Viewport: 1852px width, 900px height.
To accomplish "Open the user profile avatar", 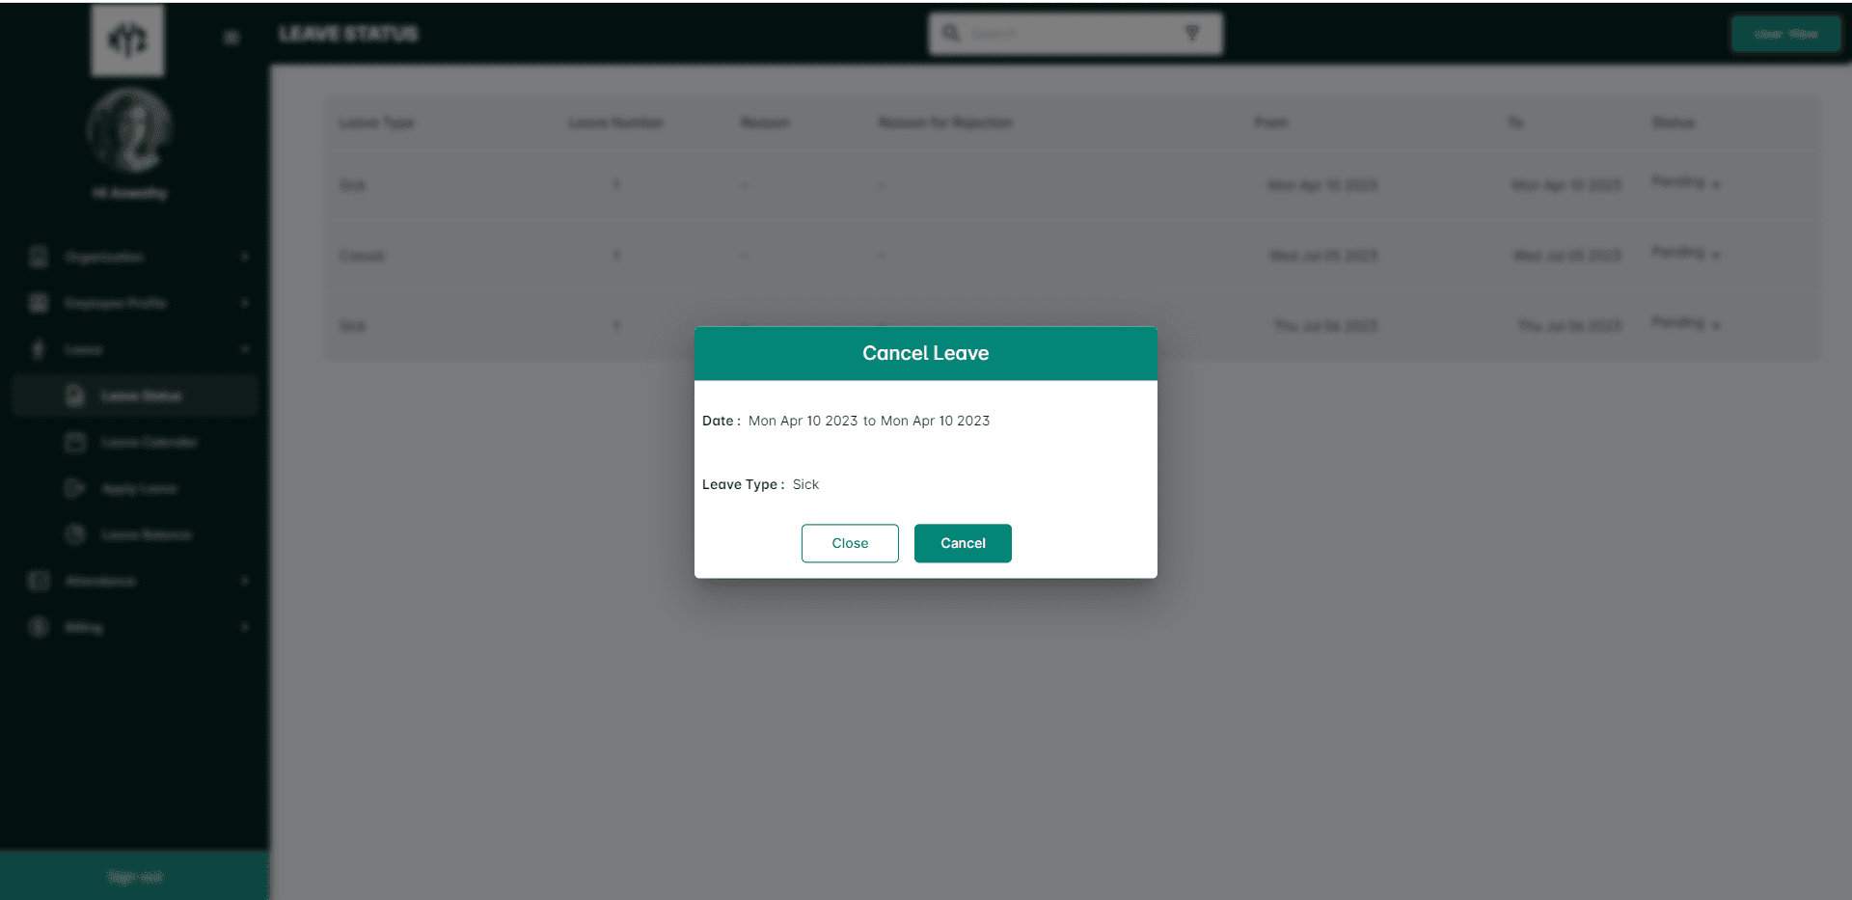I will pos(129,130).
